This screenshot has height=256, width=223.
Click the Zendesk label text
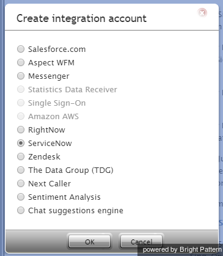point(44,157)
